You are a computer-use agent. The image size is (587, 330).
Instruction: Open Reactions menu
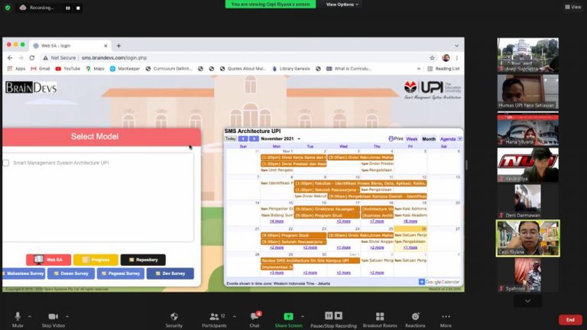(x=415, y=320)
